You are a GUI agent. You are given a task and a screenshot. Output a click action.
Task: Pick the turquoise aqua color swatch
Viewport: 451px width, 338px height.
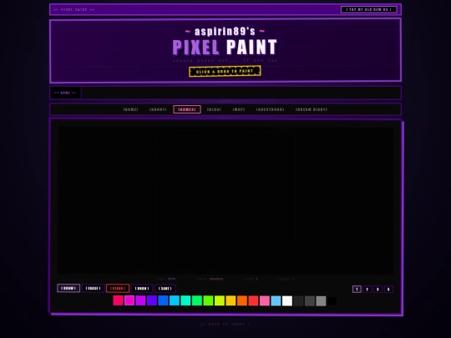point(185,300)
